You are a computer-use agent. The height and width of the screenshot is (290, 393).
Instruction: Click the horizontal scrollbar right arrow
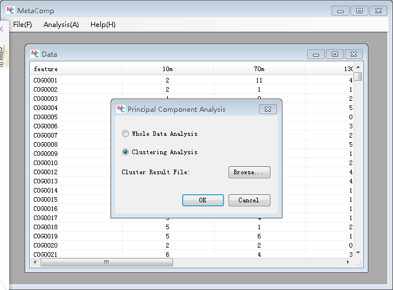pyautogui.click(x=349, y=262)
